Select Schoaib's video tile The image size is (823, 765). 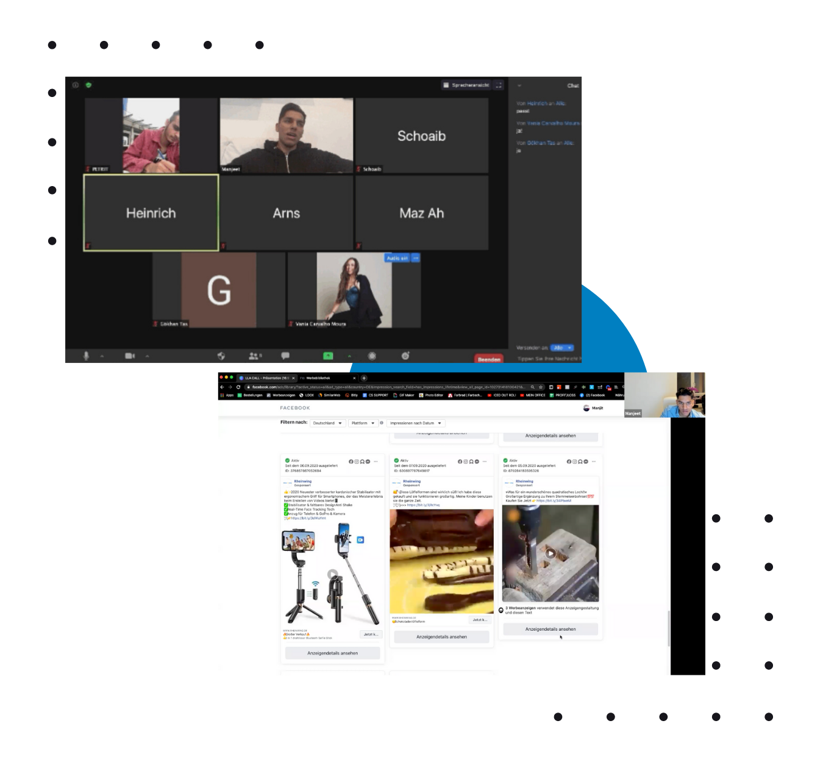pyautogui.click(x=422, y=135)
